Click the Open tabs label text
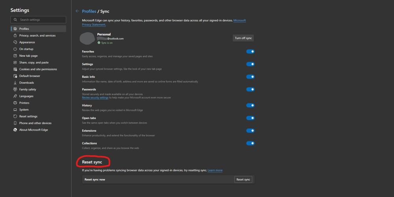 (89, 118)
